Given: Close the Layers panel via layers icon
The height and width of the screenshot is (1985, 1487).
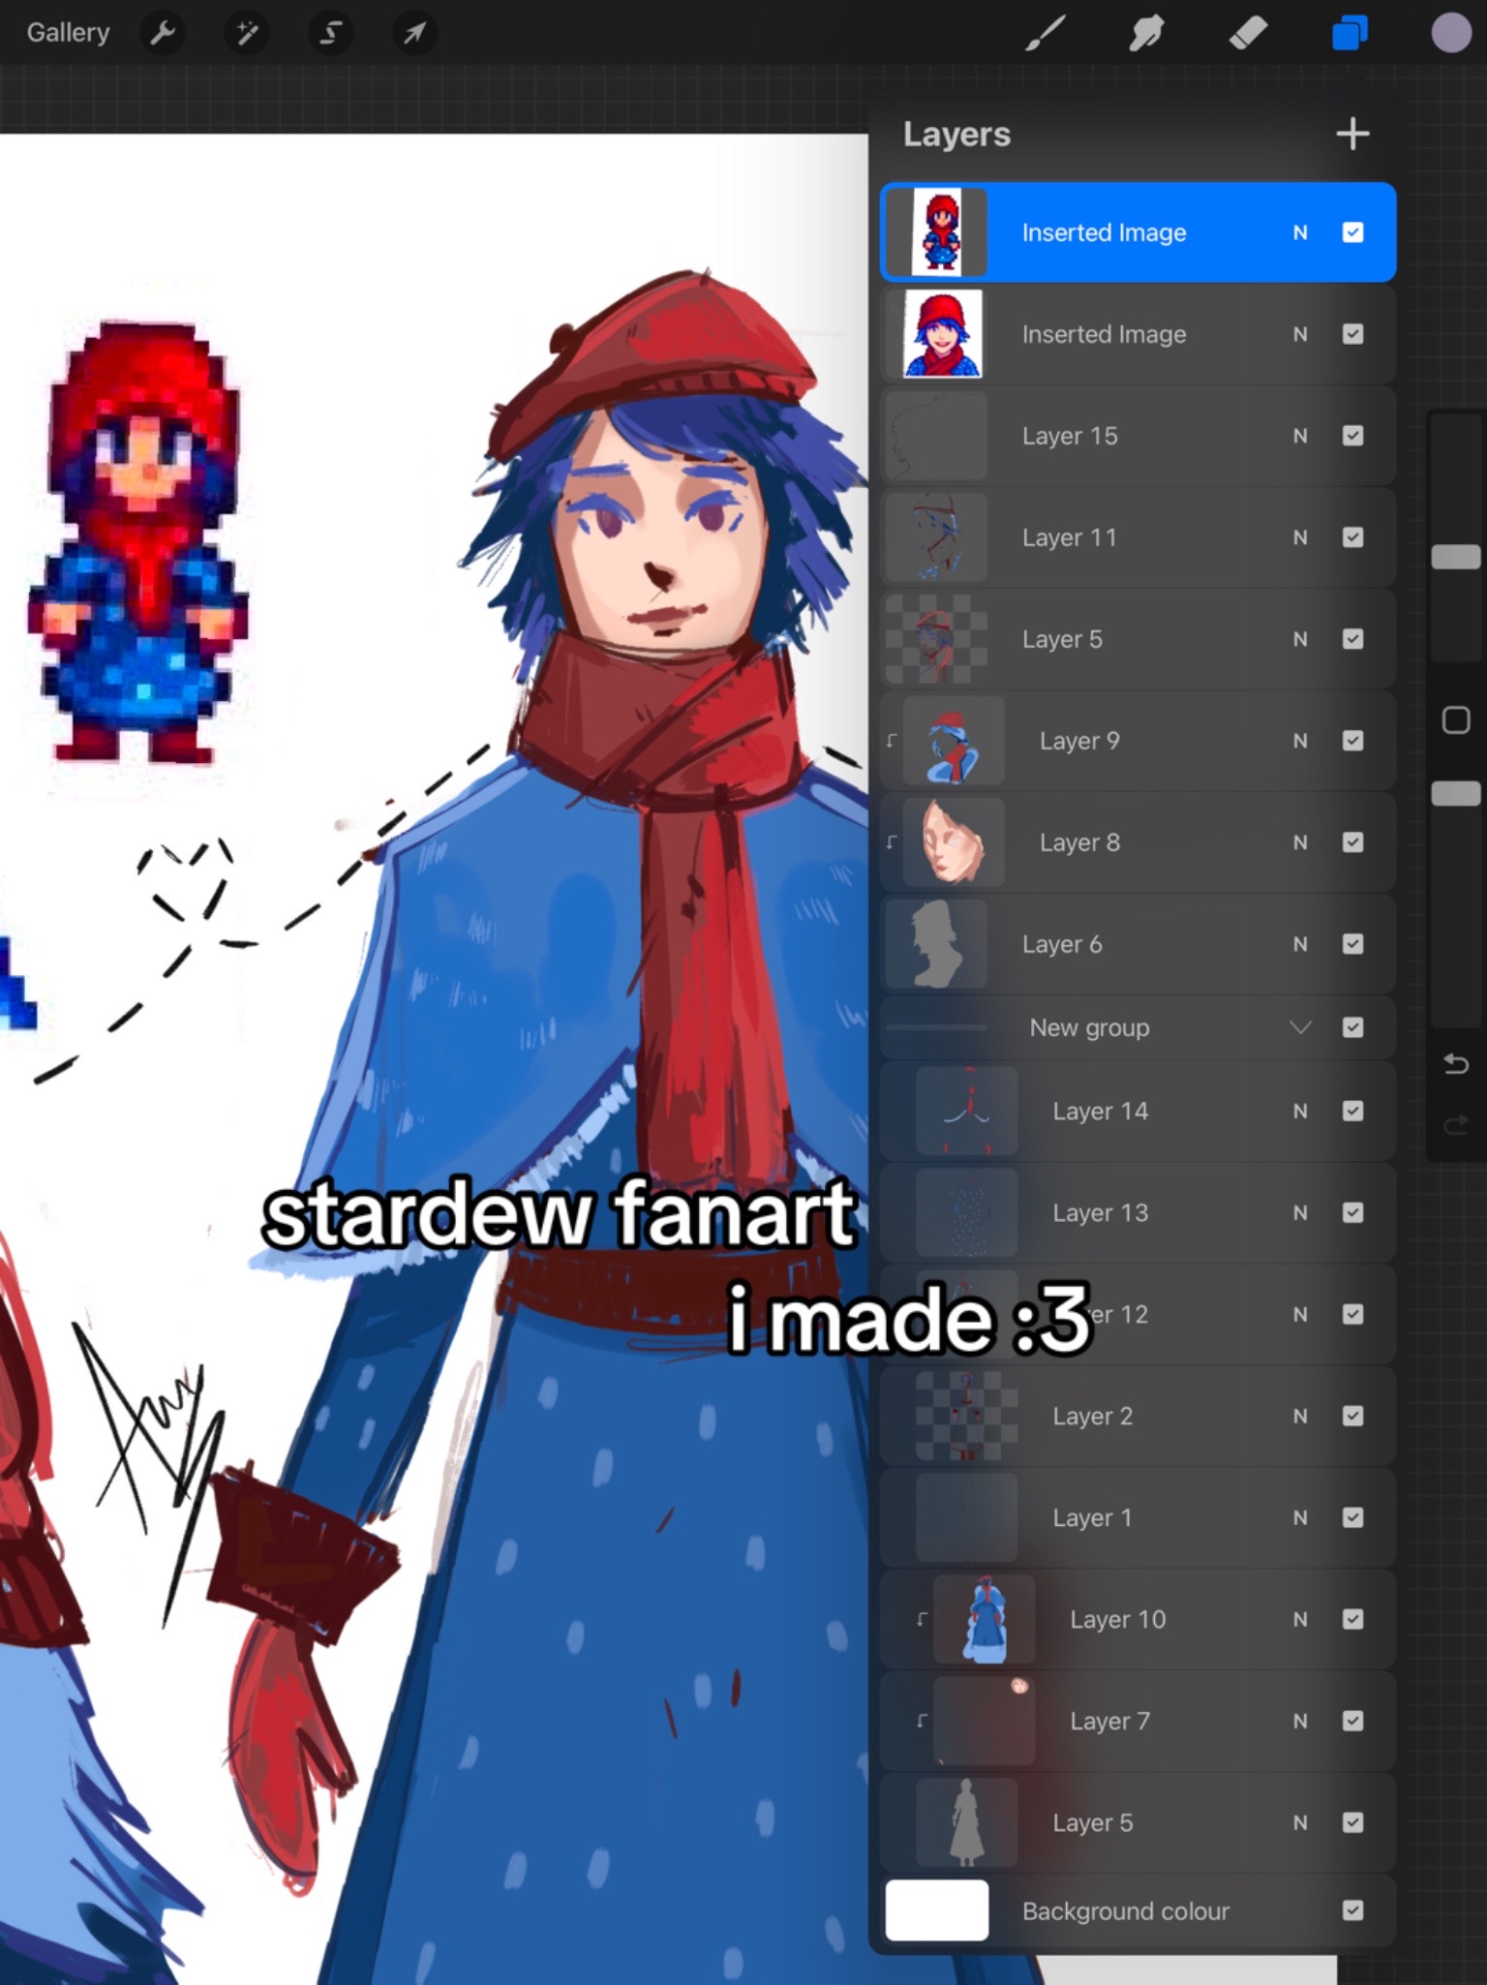Looking at the screenshot, I should tap(1350, 33).
